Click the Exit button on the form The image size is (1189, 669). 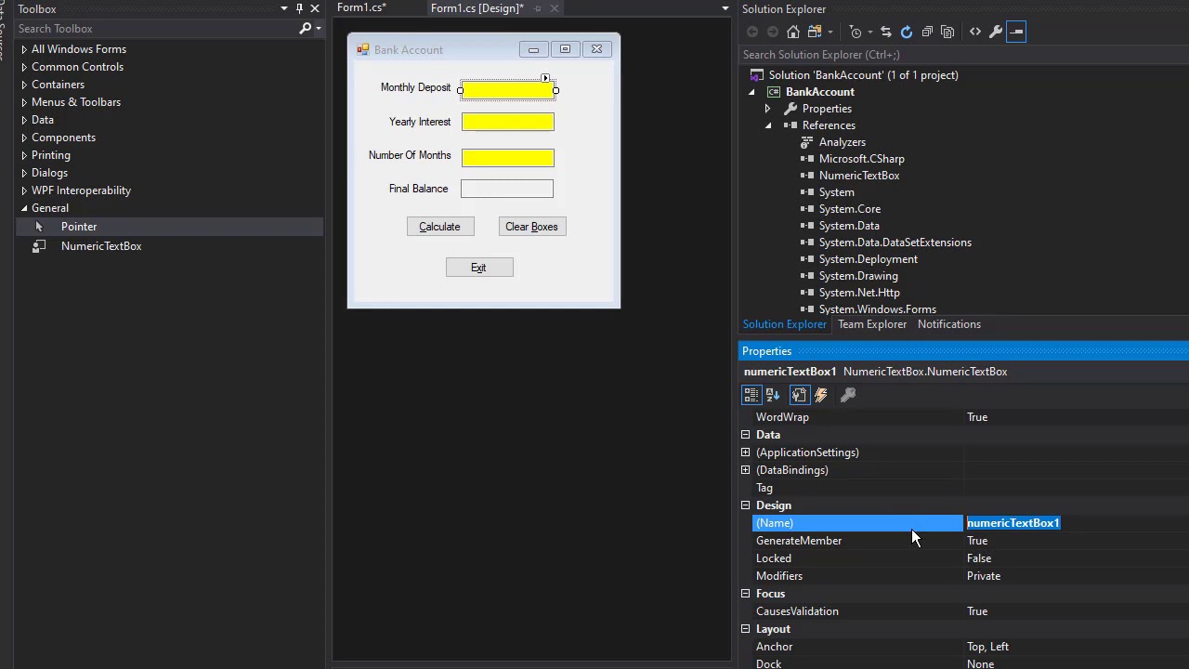[x=478, y=268]
